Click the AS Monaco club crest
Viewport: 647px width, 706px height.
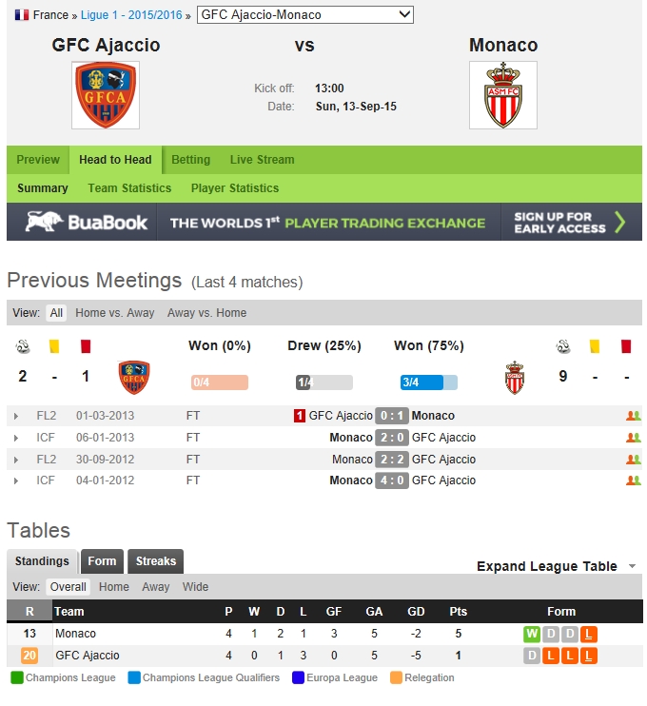(x=502, y=95)
